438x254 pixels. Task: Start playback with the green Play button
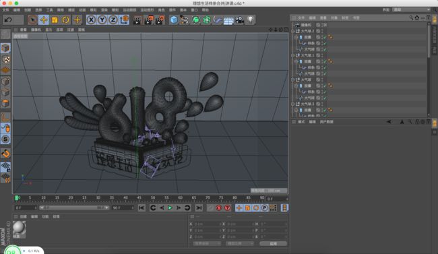(170, 208)
